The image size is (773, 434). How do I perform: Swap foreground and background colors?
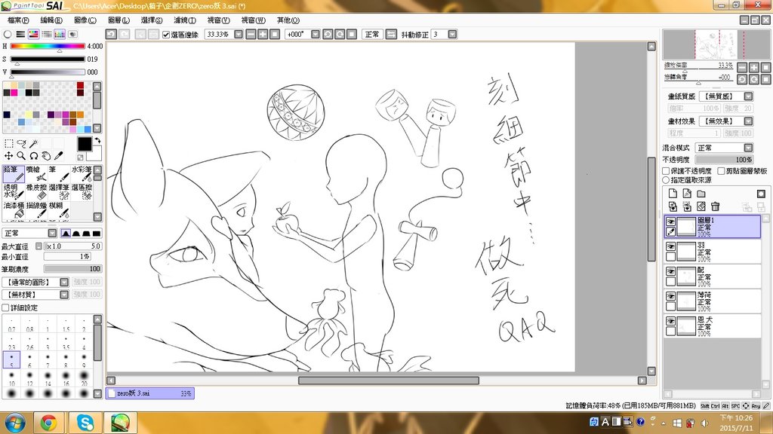click(97, 141)
